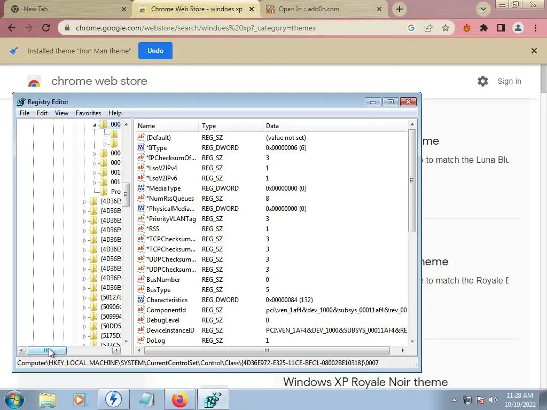Select the *NumRssQueues registry value
Screen dimensions: 547x410
point(170,199)
